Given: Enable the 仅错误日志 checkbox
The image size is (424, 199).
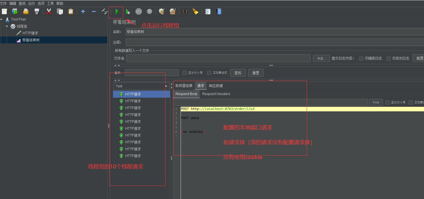Looking at the screenshot, I should [x=361, y=58].
